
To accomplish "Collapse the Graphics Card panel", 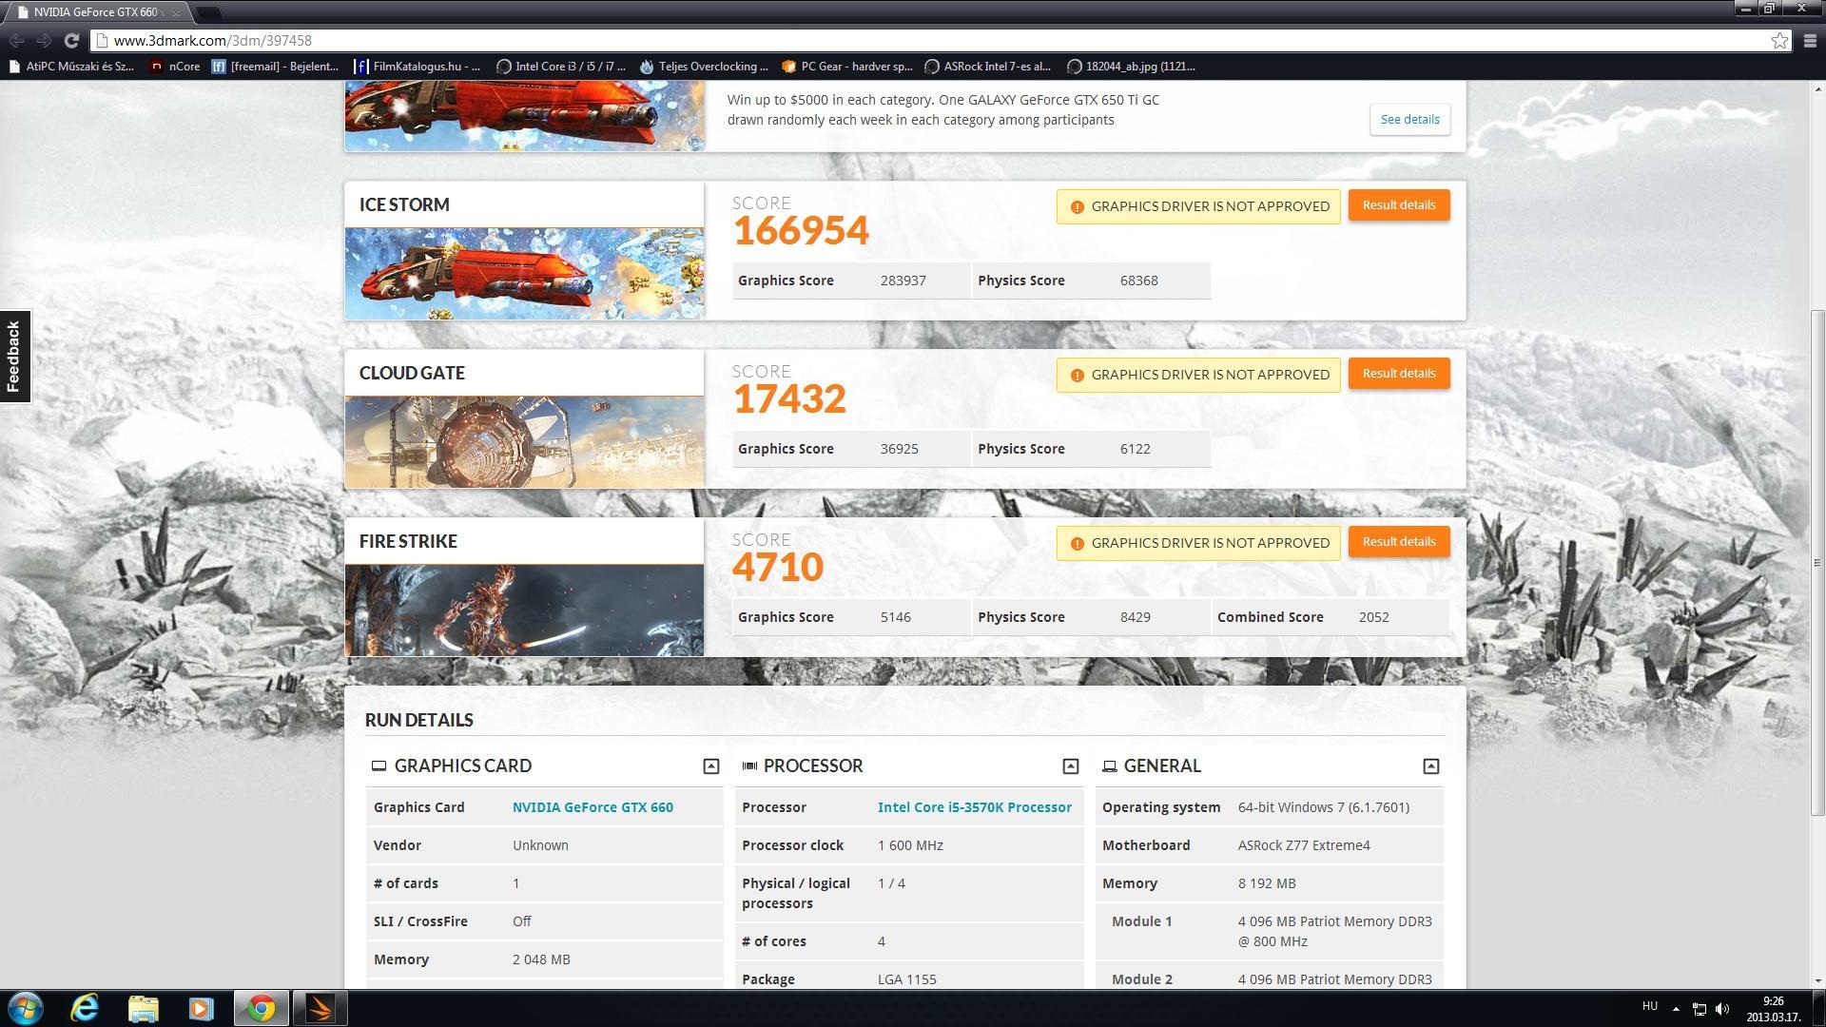I will [x=710, y=766].
